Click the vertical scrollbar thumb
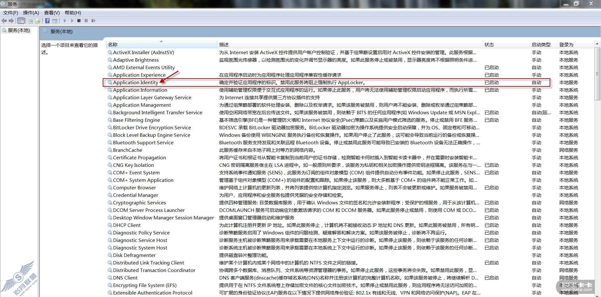This screenshot has height=297, width=601. (597, 74)
